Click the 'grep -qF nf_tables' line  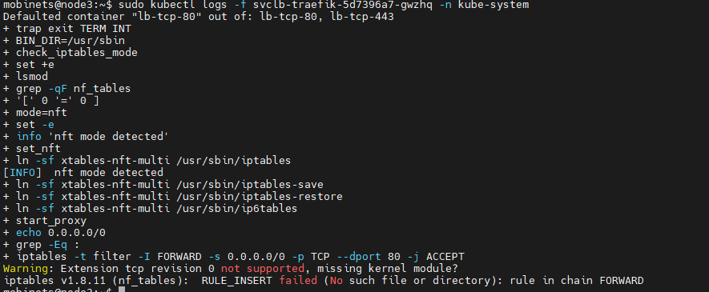(67, 89)
